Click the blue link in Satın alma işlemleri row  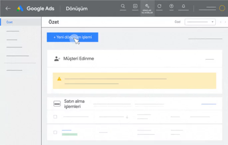pyautogui.click(x=209, y=104)
